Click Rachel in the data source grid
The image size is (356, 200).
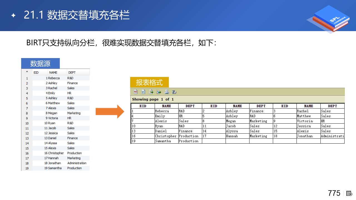pos(53,88)
